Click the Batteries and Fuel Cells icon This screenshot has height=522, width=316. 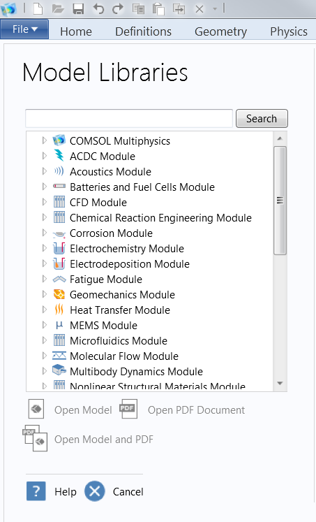tap(59, 187)
